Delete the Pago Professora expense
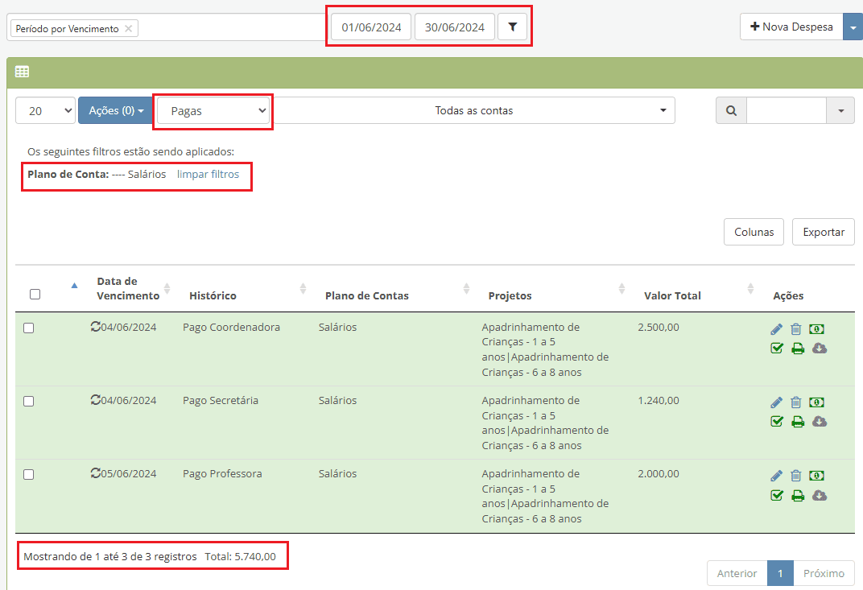 coord(796,476)
